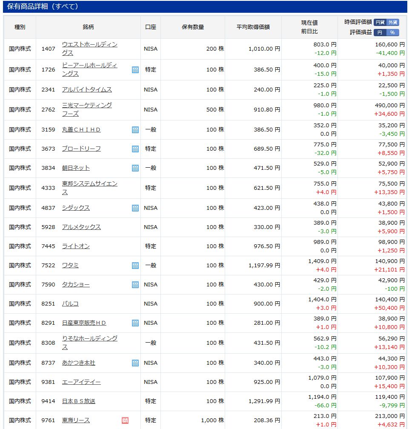Image resolution: width=409 pixels, height=429 pixels.
Task: Click the 平均取得価額 column header
Action: [253, 27]
